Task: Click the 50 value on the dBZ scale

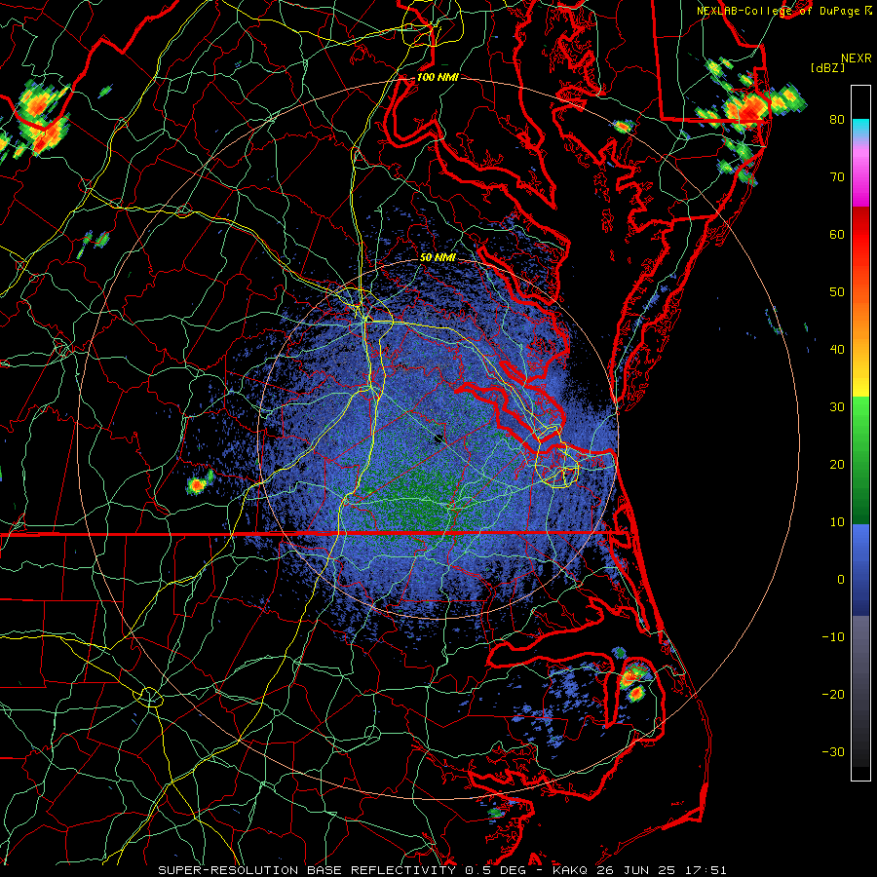Action: pyautogui.click(x=837, y=292)
